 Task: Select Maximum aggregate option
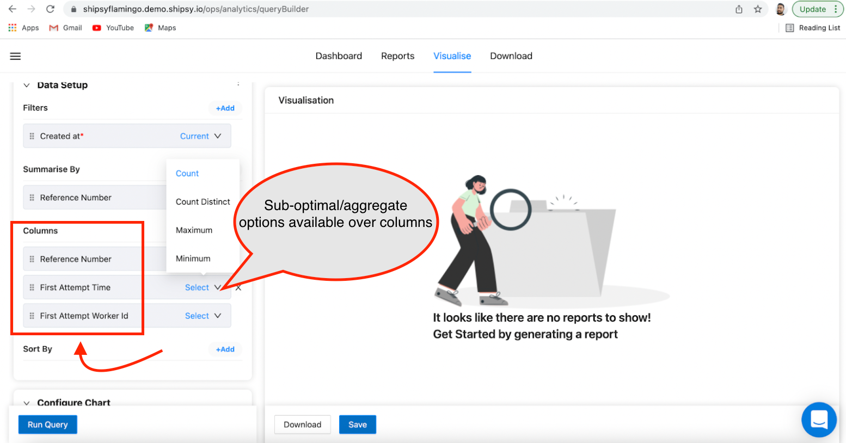pyautogui.click(x=194, y=230)
